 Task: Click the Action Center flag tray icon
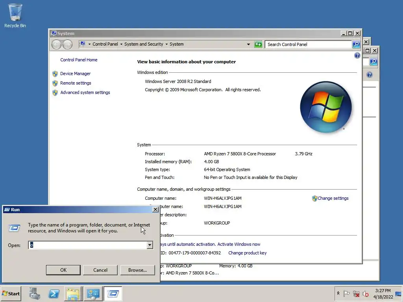click(x=346, y=293)
